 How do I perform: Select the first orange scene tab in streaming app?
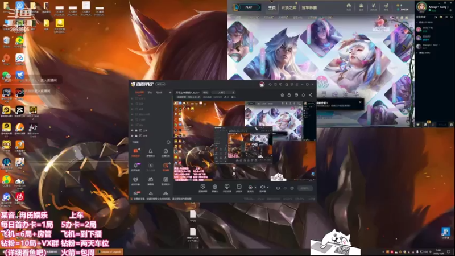click(x=139, y=93)
